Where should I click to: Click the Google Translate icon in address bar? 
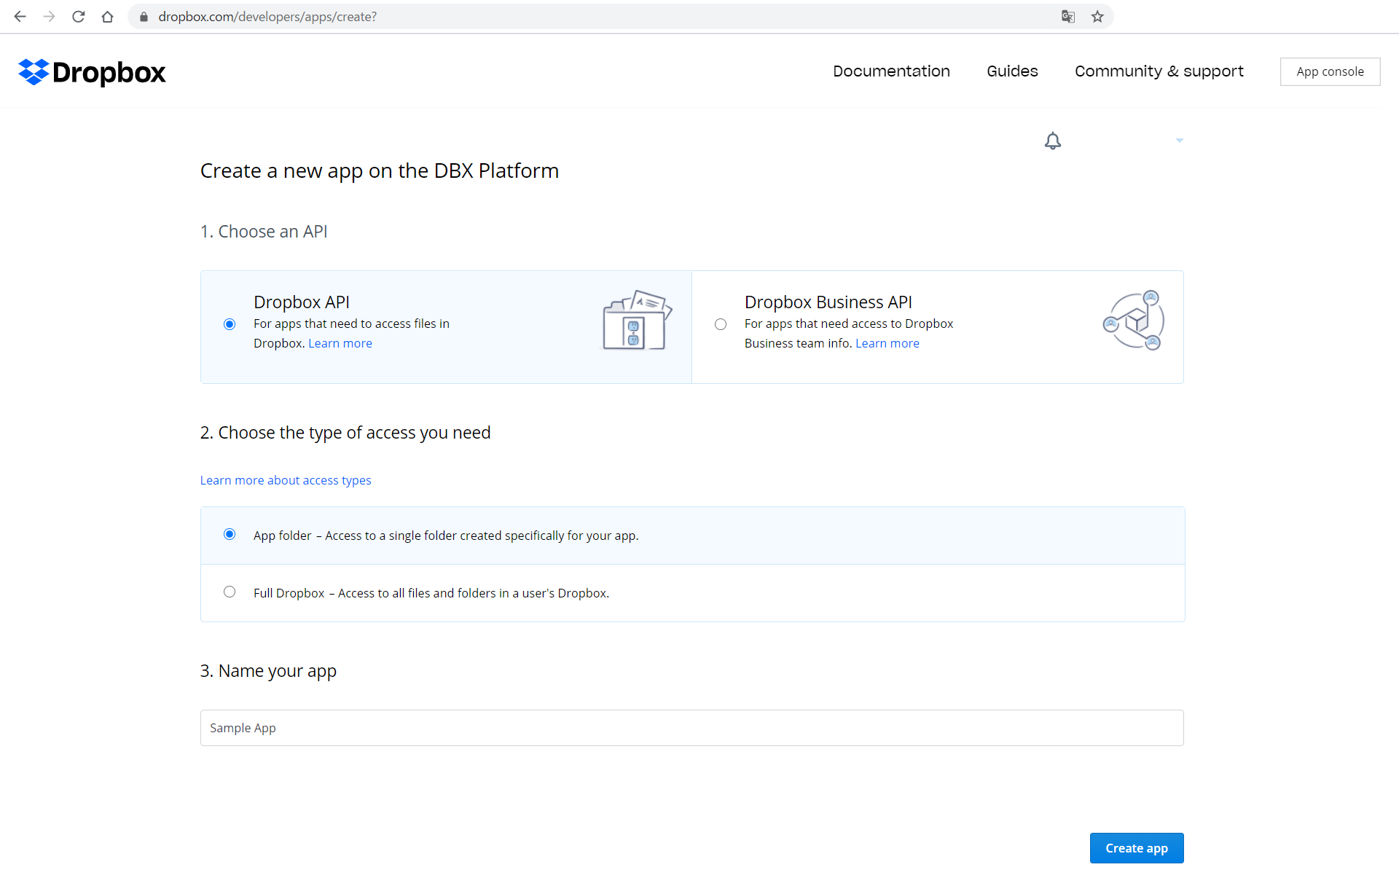[x=1068, y=16]
